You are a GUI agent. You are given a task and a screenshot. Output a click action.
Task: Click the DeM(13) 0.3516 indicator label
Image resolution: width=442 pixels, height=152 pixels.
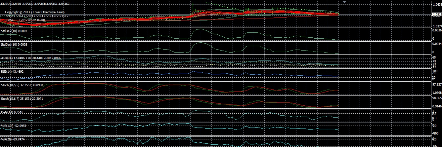tap(12, 112)
